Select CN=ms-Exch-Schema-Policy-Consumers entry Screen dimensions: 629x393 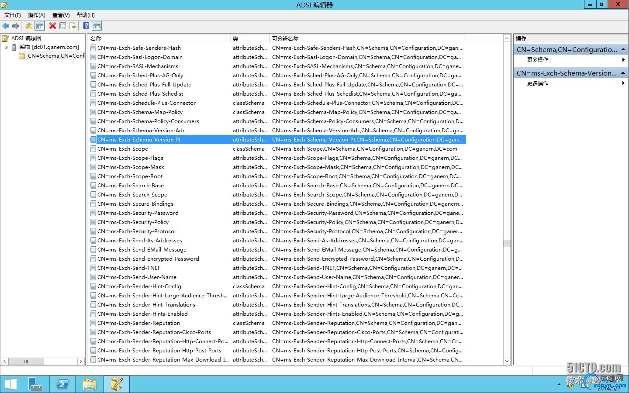pos(148,121)
